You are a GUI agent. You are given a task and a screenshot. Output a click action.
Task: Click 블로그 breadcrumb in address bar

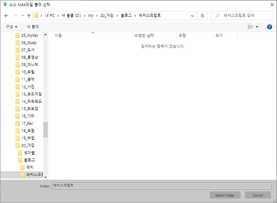coord(126,16)
